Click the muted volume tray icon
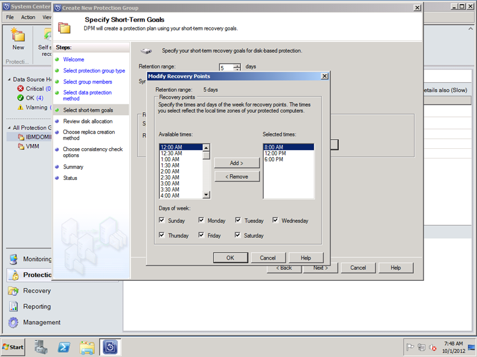 (x=433, y=347)
